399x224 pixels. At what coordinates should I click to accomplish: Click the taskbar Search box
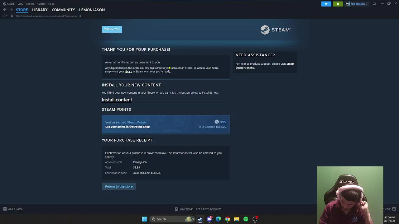(x=172, y=219)
